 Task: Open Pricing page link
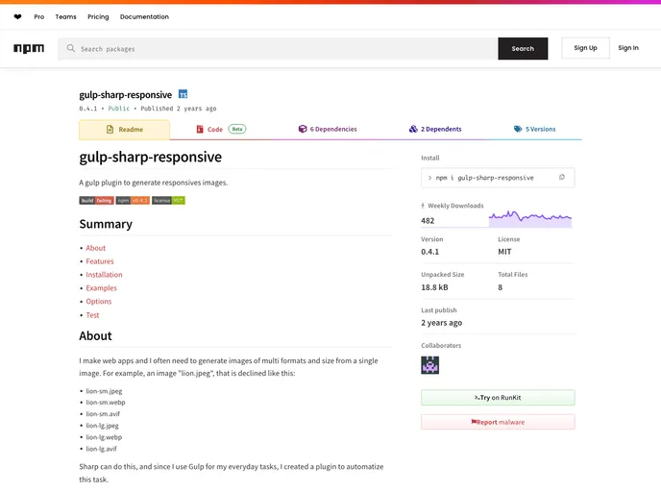point(98,17)
